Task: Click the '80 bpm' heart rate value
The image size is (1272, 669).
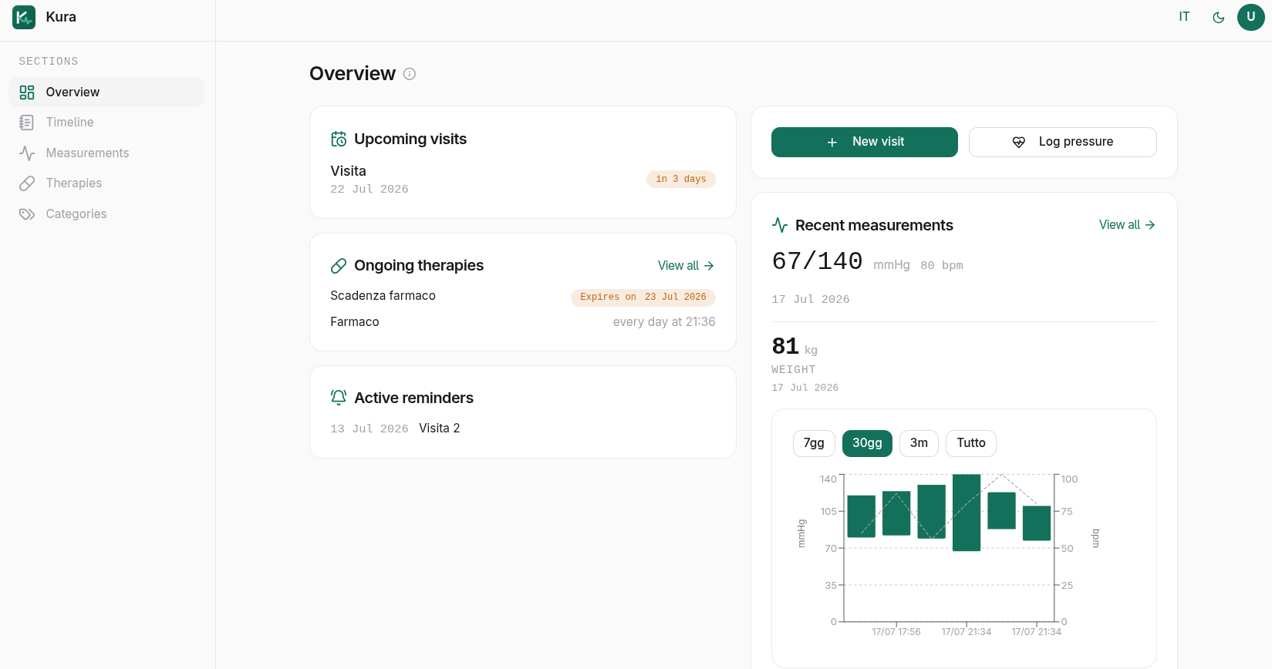Action: point(942,265)
